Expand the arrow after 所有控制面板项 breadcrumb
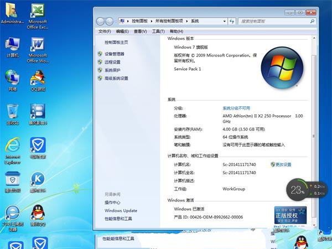 pyautogui.click(x=187, y=21)
